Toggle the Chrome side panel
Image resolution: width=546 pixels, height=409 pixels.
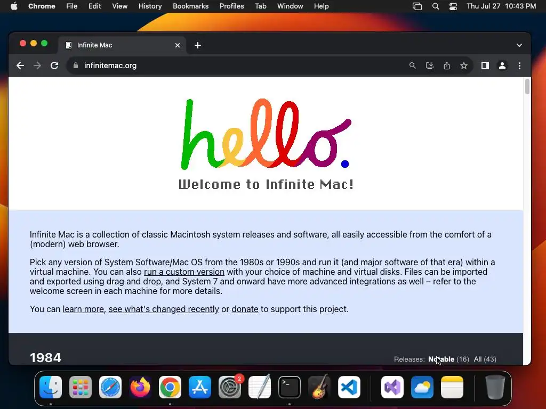pos(485,66)
